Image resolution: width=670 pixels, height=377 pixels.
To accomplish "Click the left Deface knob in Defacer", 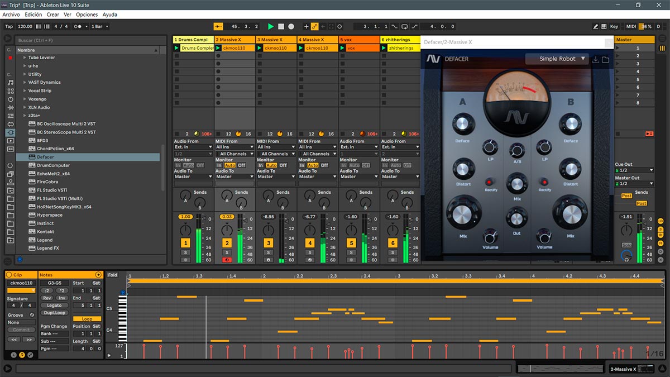I will [x=462, y=125].
